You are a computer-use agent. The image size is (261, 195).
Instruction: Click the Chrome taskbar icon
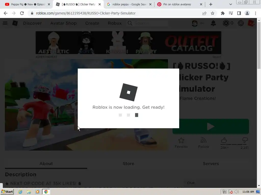[46, 192]
